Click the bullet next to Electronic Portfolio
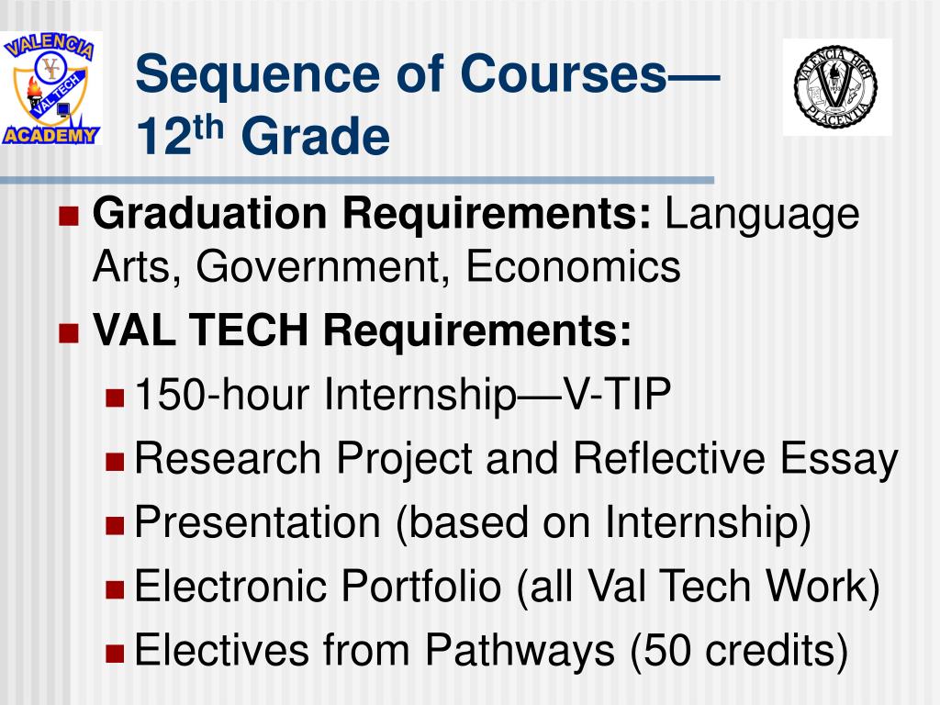The image size is (940, 705). click(115, 589)
